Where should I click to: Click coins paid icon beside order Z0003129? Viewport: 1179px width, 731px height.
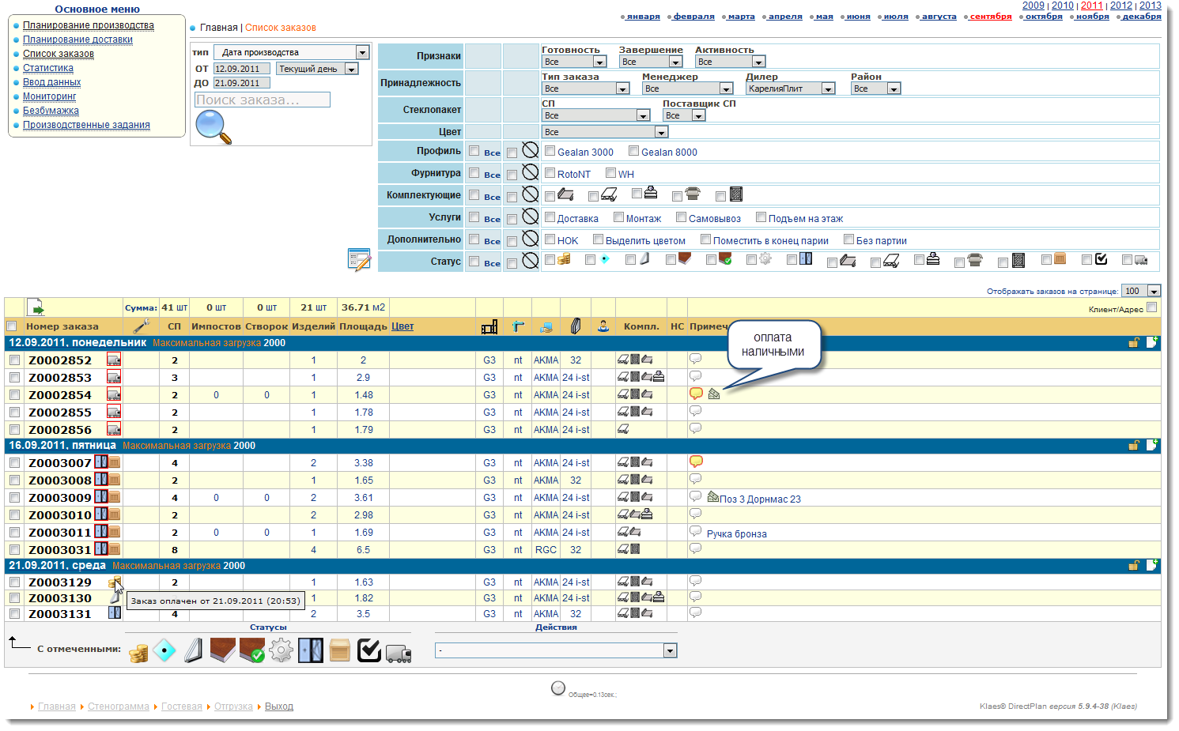(x=115, y=582)
